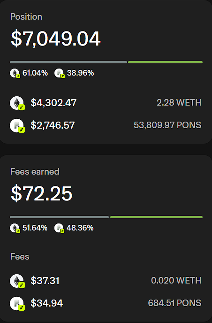Select the $7,049.04 position value
The width and height of the screenshot is (212, 323).
point(55,38)
